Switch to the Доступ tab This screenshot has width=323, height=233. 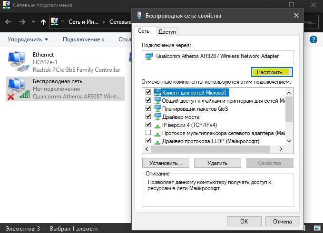click(167, 32)
